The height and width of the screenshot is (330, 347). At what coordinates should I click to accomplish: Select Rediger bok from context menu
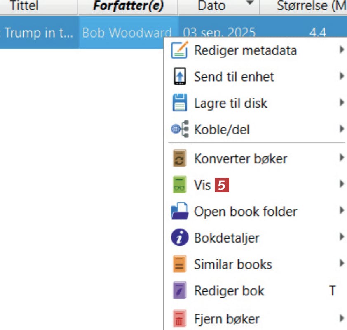click(229, 291)
